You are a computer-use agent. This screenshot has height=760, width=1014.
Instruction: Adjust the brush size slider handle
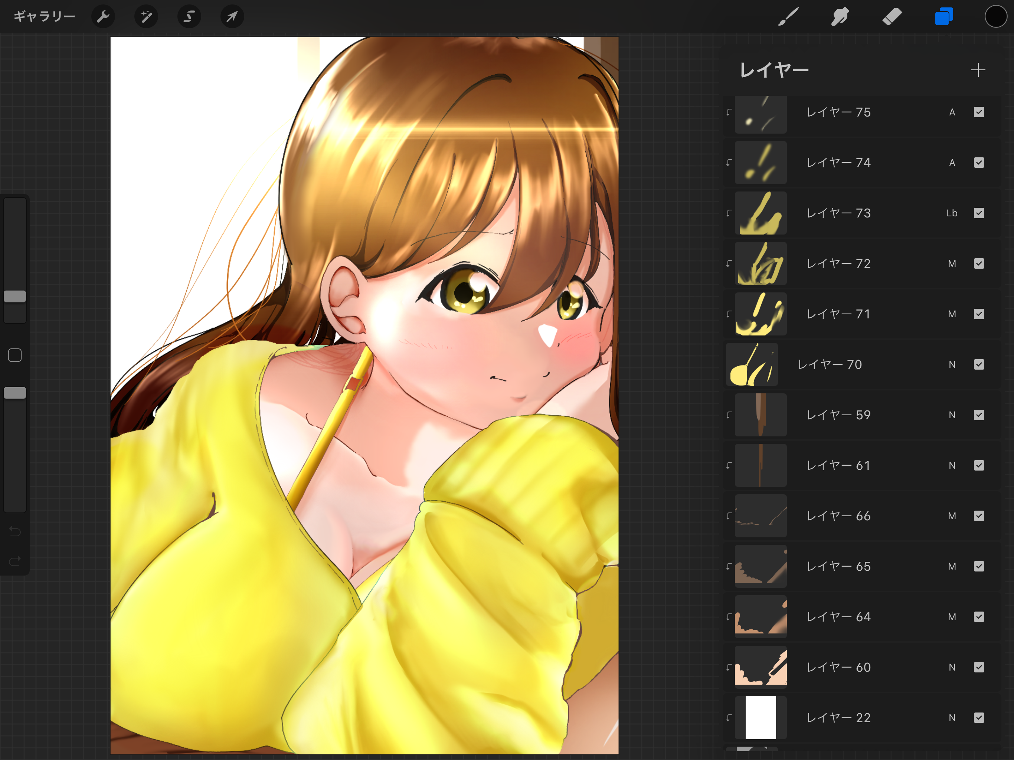15,297
